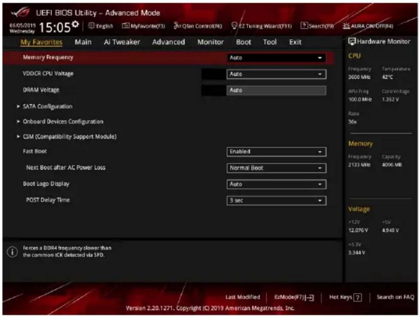Go to the Boot tab
The height and width of the screenshot is (317, 419).
click(x=243, y=42)
